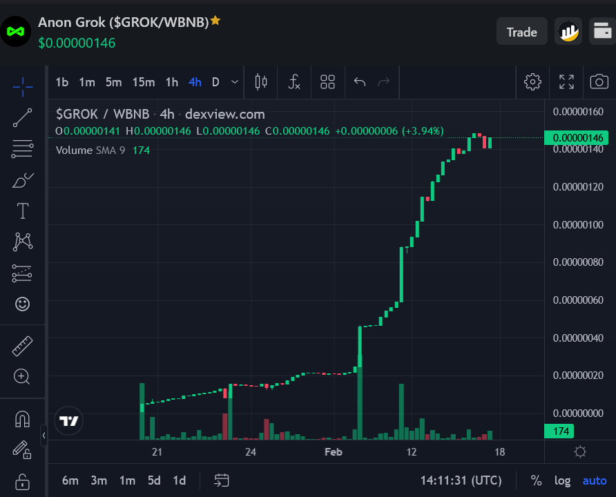The height and width of the screenshot is (497, 616).
Task: Click the Feb label on the time axis
Action: 333,452
